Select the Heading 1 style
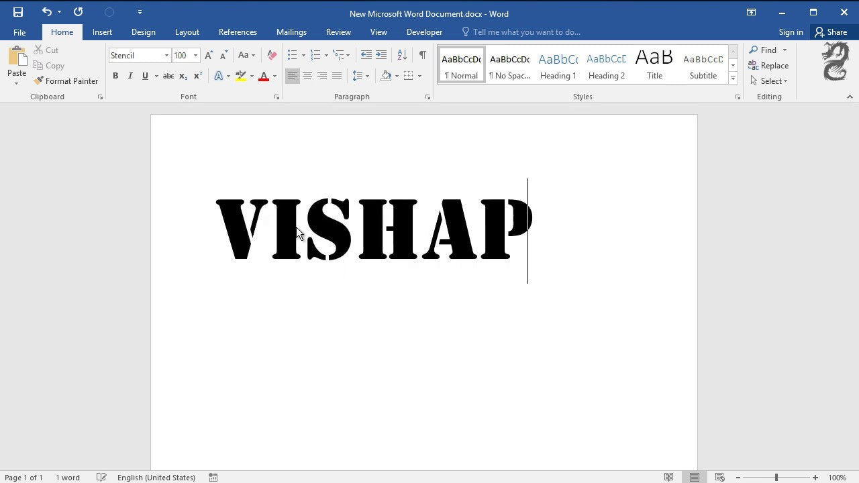 558,65
